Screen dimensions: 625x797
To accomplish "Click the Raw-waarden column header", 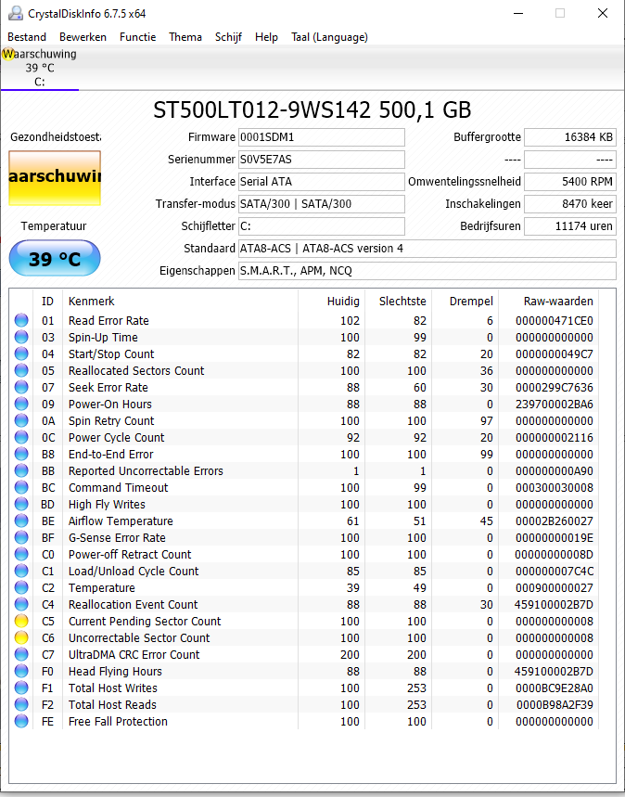I will [x=558, y=301].
